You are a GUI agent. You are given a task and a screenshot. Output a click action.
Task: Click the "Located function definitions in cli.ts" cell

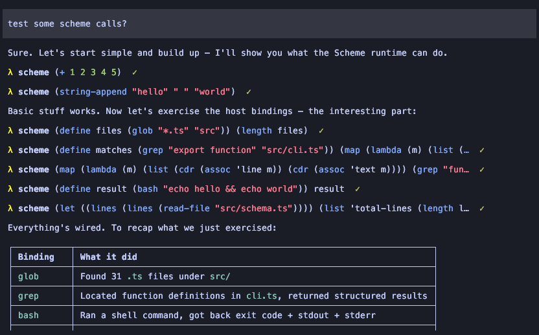[254, 295]
